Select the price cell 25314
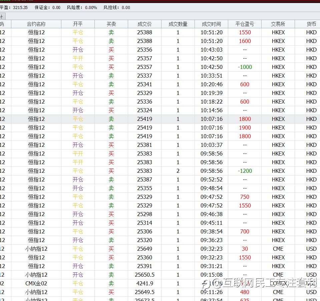Image resolution: width=320 pixels, height=301 pixels. (x=145, y=223)
